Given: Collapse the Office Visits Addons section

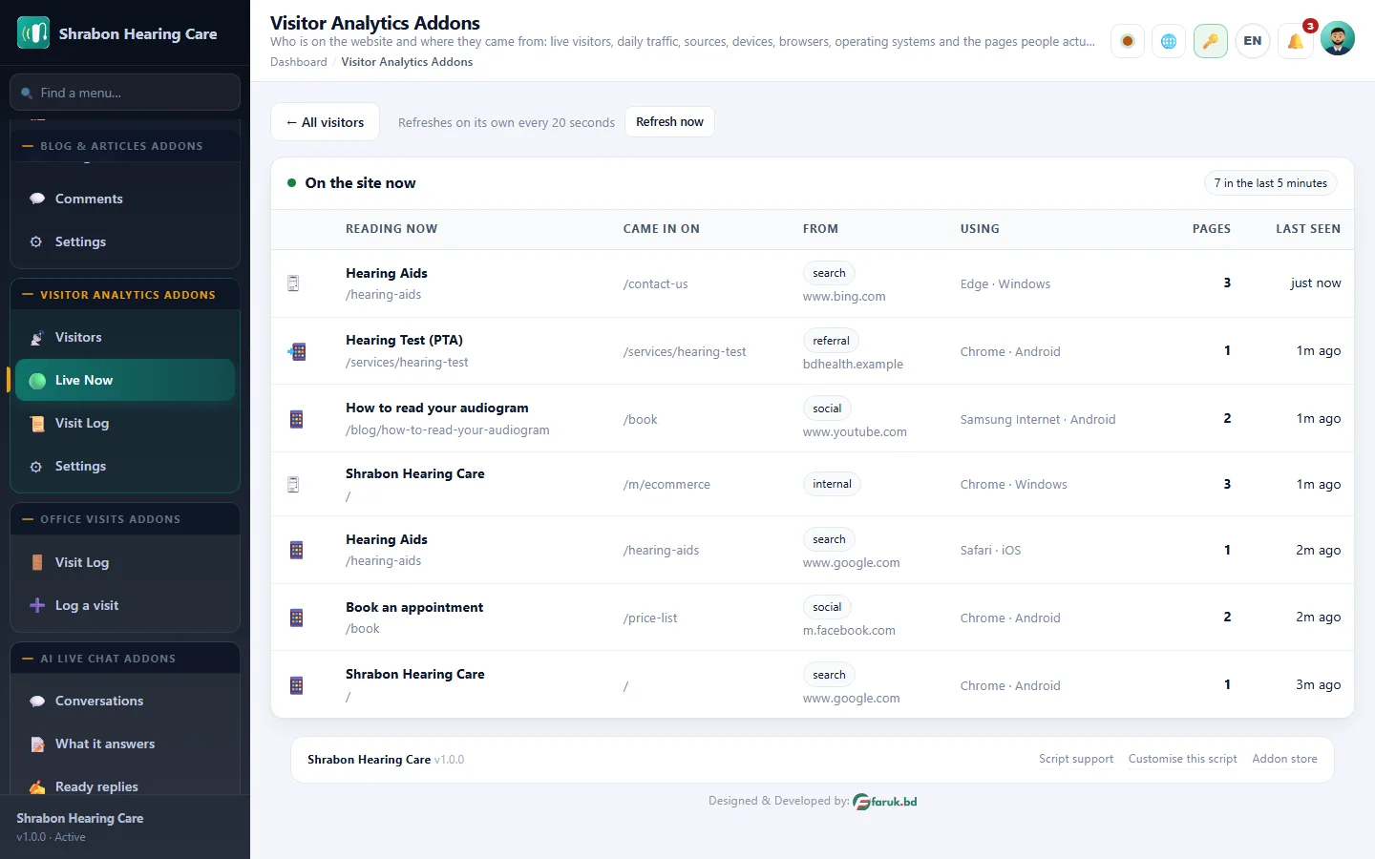Looking at the screenshot, I should pos(125,519).
